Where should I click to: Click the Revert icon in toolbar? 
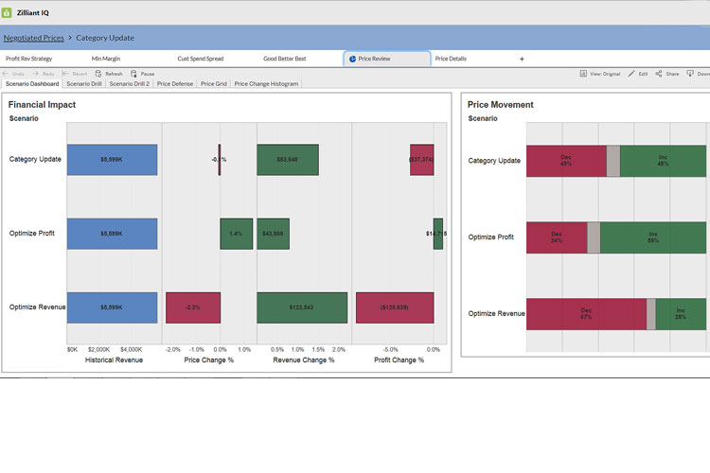click(x=65, y=73)
